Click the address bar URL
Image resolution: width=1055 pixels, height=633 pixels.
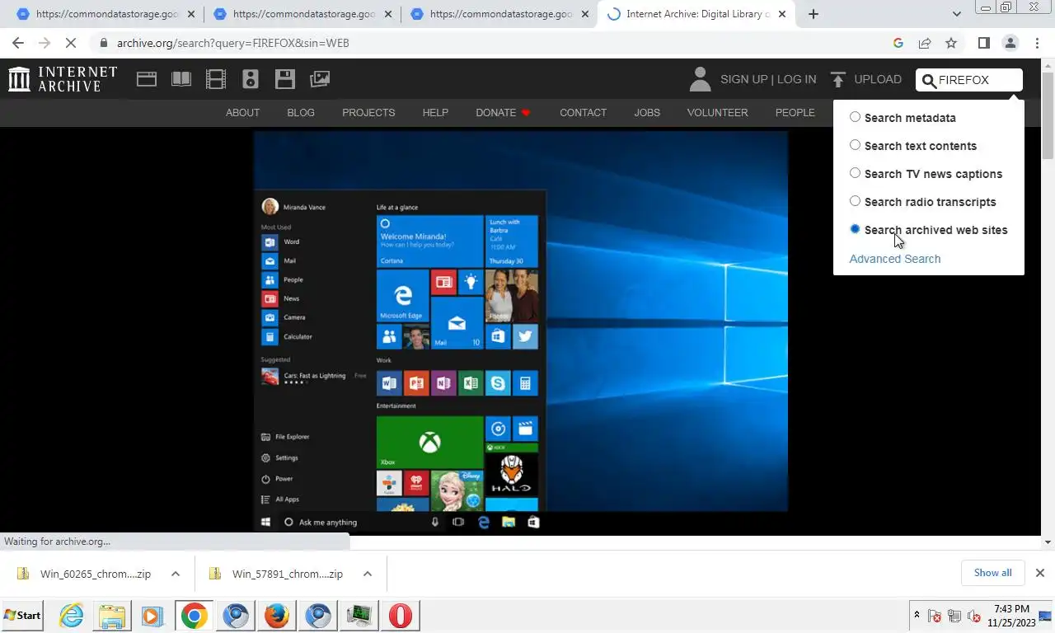point(233,43)
